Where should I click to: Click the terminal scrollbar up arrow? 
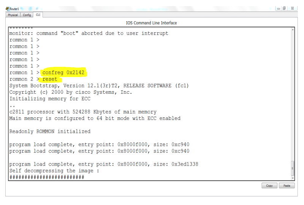click(x=293, y=30)
